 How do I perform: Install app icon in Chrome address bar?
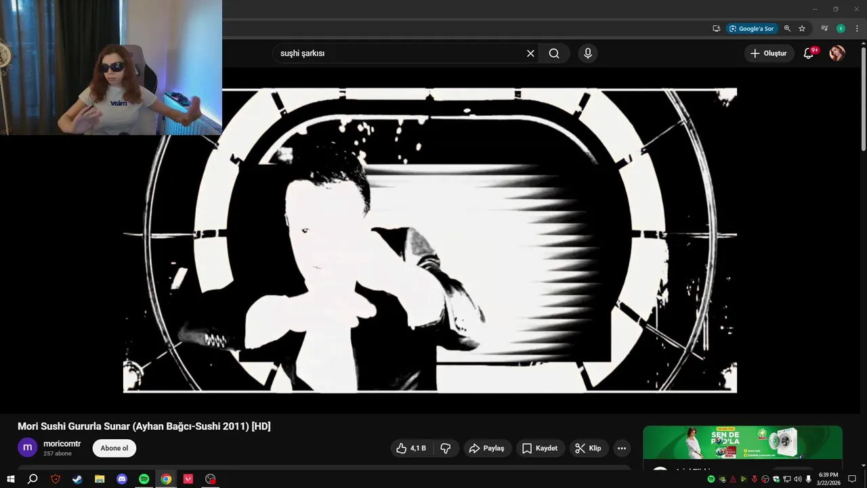[716, 28]
